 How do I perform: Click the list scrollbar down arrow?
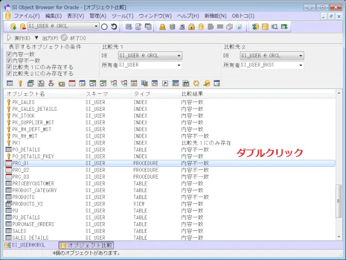tap(339, 237)
